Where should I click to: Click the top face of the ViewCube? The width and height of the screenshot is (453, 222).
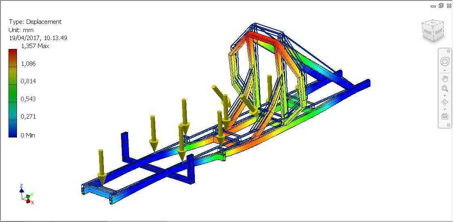[x=433, y=23]
